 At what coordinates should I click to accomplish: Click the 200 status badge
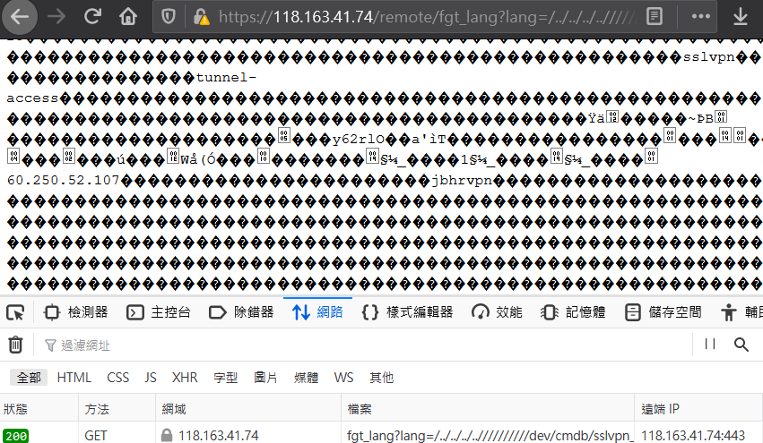click(x=15, y=436)
